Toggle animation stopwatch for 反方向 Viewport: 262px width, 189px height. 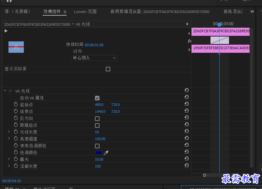16,118
